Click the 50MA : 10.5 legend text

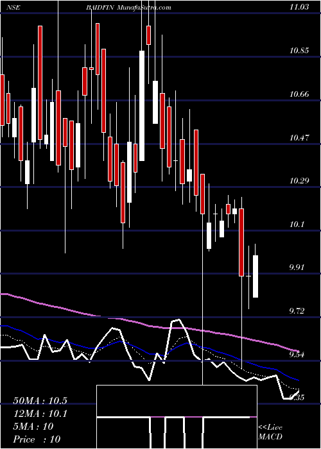pyautogui.click(x=40, y=401)
